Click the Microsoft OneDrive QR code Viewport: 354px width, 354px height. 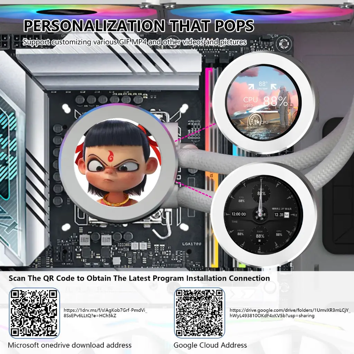[34, 313]
